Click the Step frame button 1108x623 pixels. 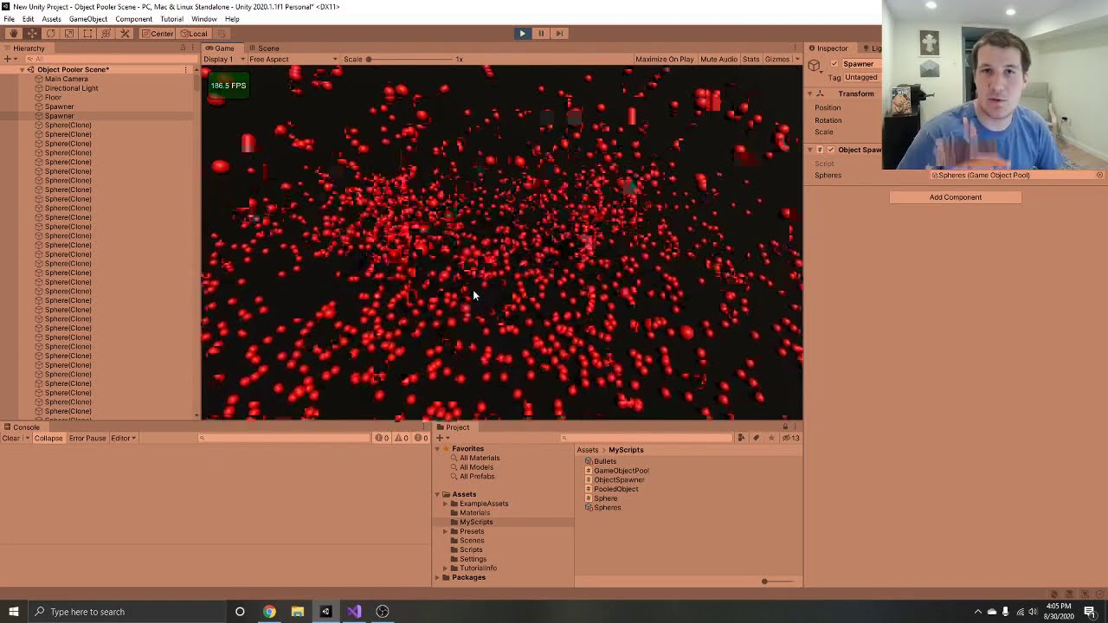pos(559,34)
